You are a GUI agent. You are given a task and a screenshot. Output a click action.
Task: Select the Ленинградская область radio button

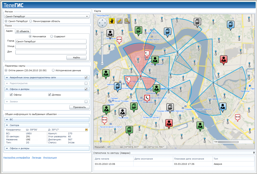pyautogui.click(x=31, y=21)
